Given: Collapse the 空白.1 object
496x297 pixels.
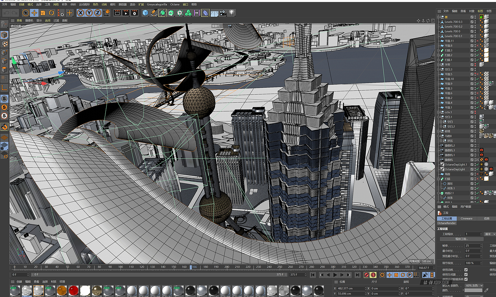Looking at the screenshot, I should [x=438, y=117].
